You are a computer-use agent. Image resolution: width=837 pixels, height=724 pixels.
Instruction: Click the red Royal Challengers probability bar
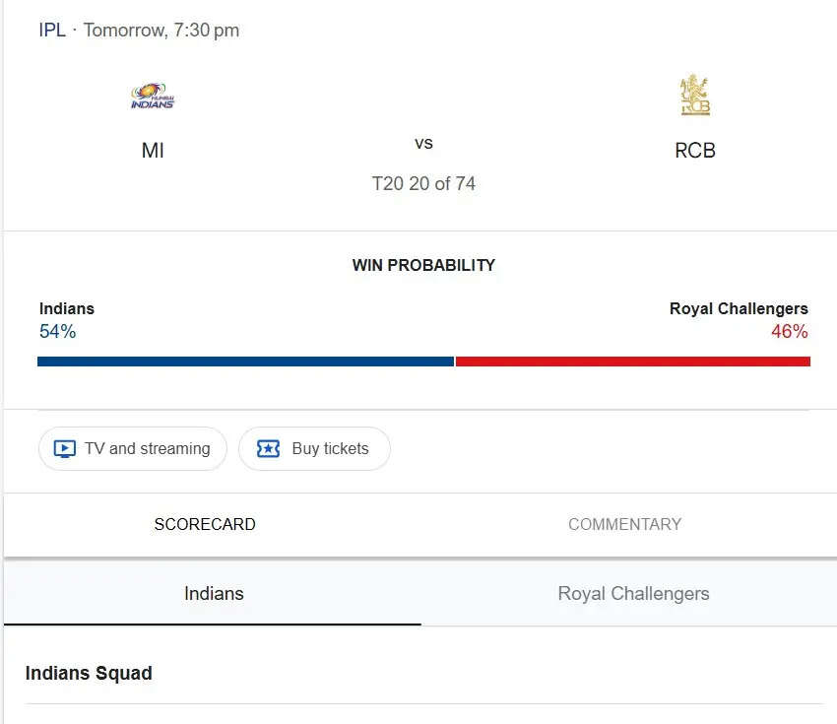pyautogui.click(x=632, y=362)
